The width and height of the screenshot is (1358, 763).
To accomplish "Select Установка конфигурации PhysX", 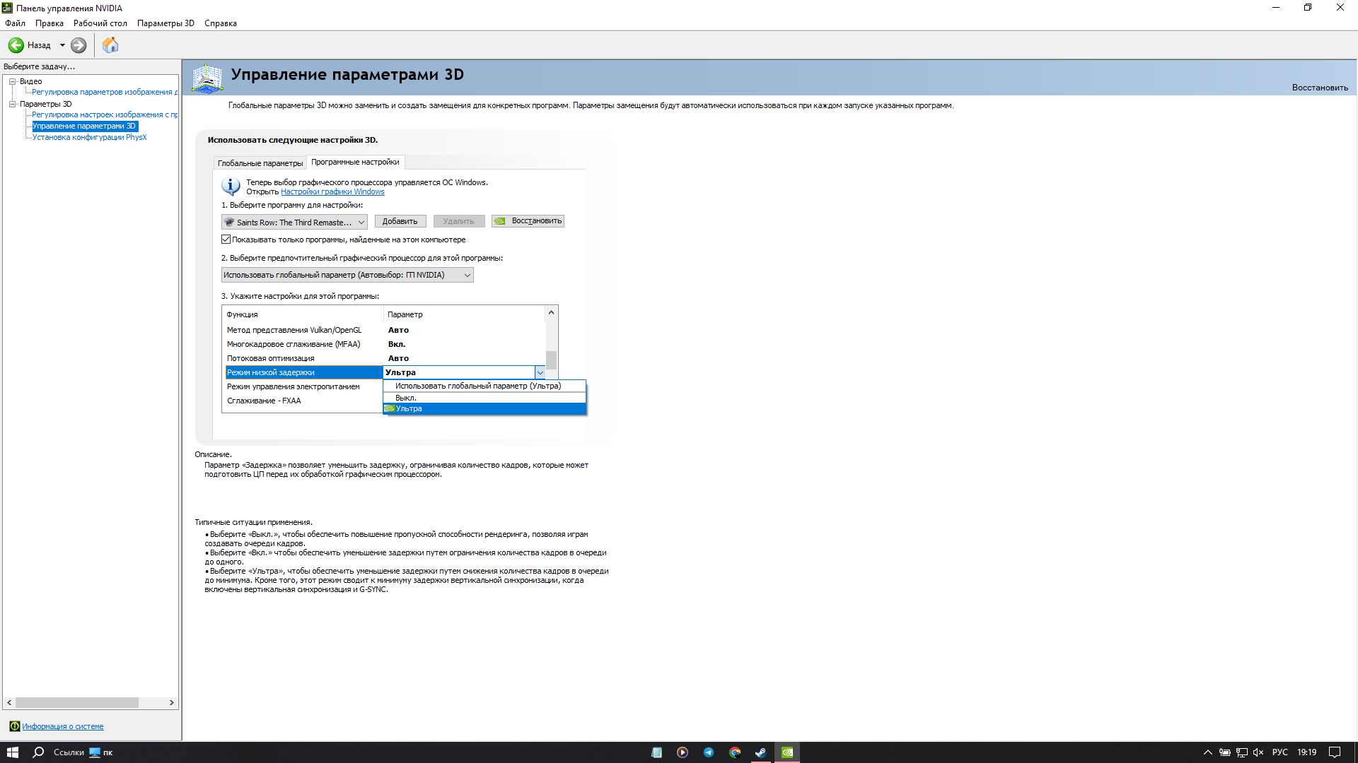I will 89,137.
